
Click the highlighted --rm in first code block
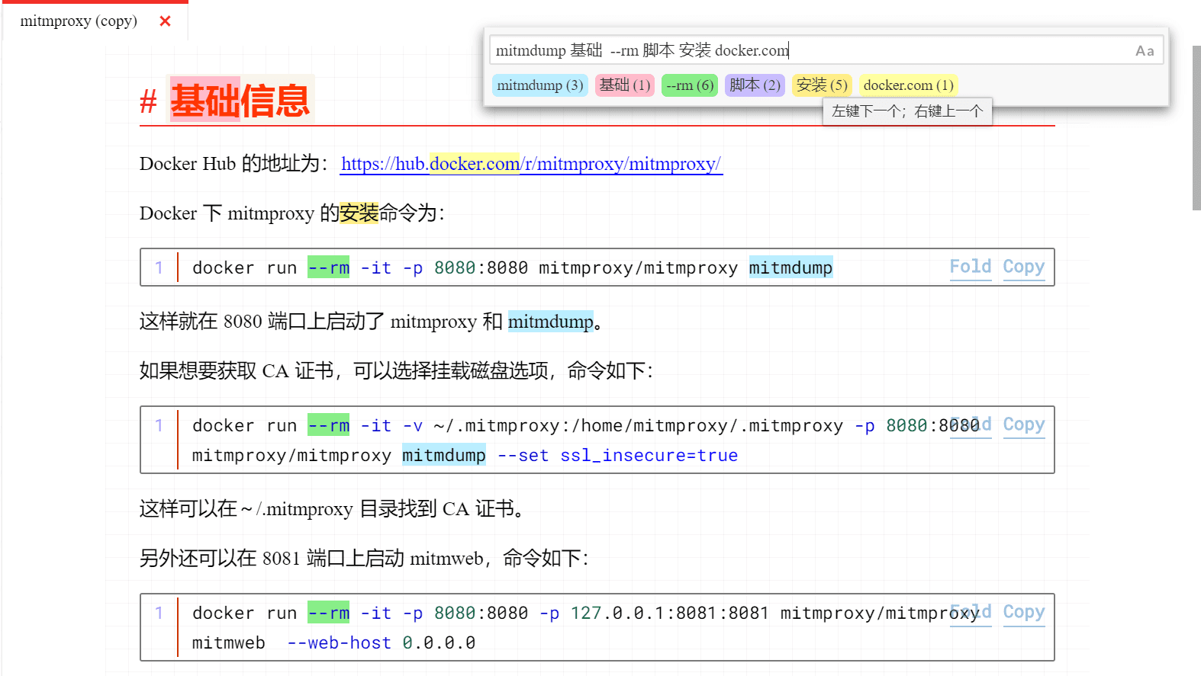(x=329, y=268)
